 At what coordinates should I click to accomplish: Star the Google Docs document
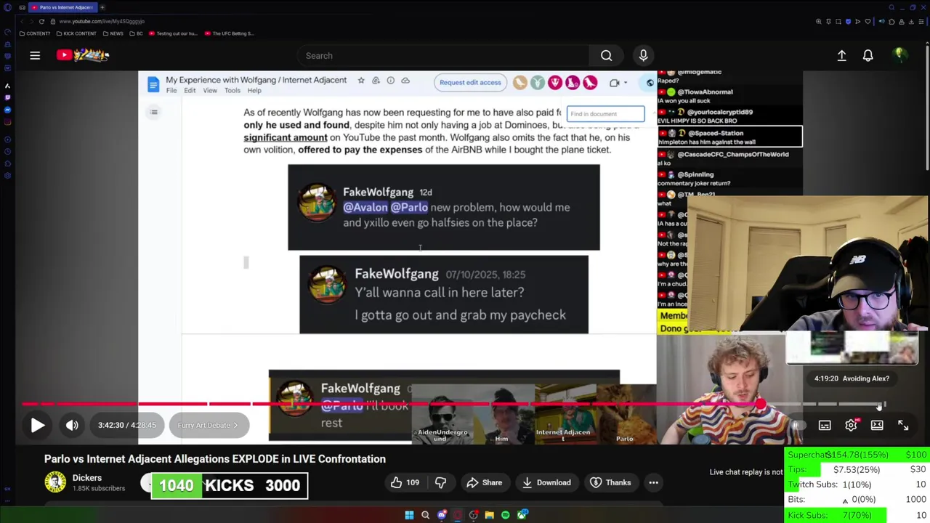[x=361, y=81]
